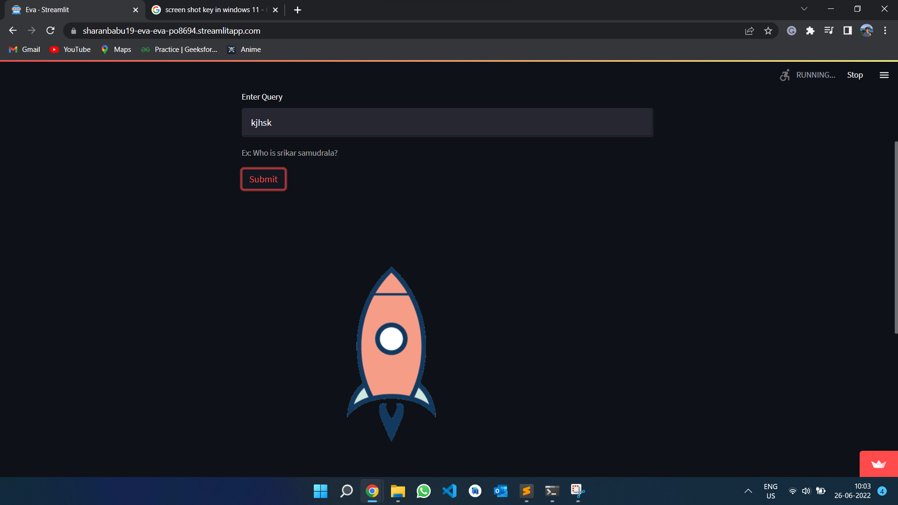Open the Streamlit hamburger menu
This screenshot has width=898, height=505.
tap(884, 75)
